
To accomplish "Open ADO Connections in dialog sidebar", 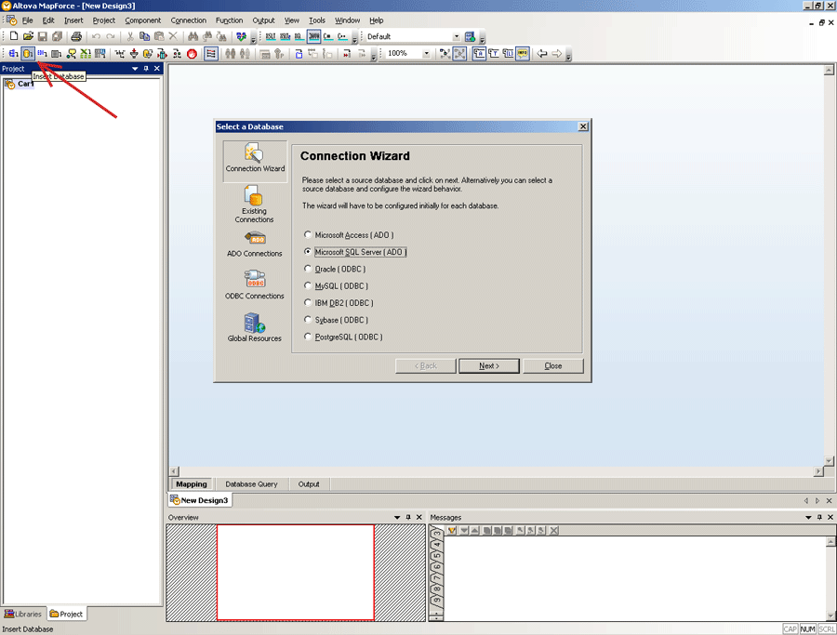I will [255, 245].
